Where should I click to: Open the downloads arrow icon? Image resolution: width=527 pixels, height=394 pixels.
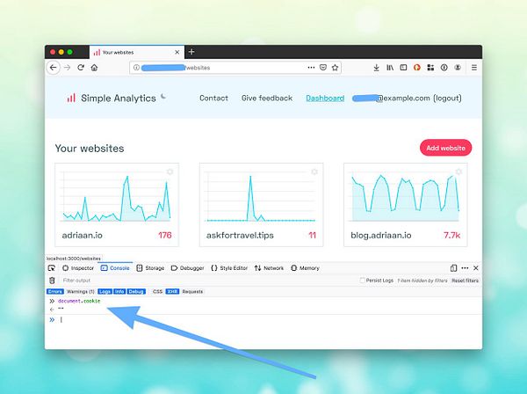(x=377, y=68)
